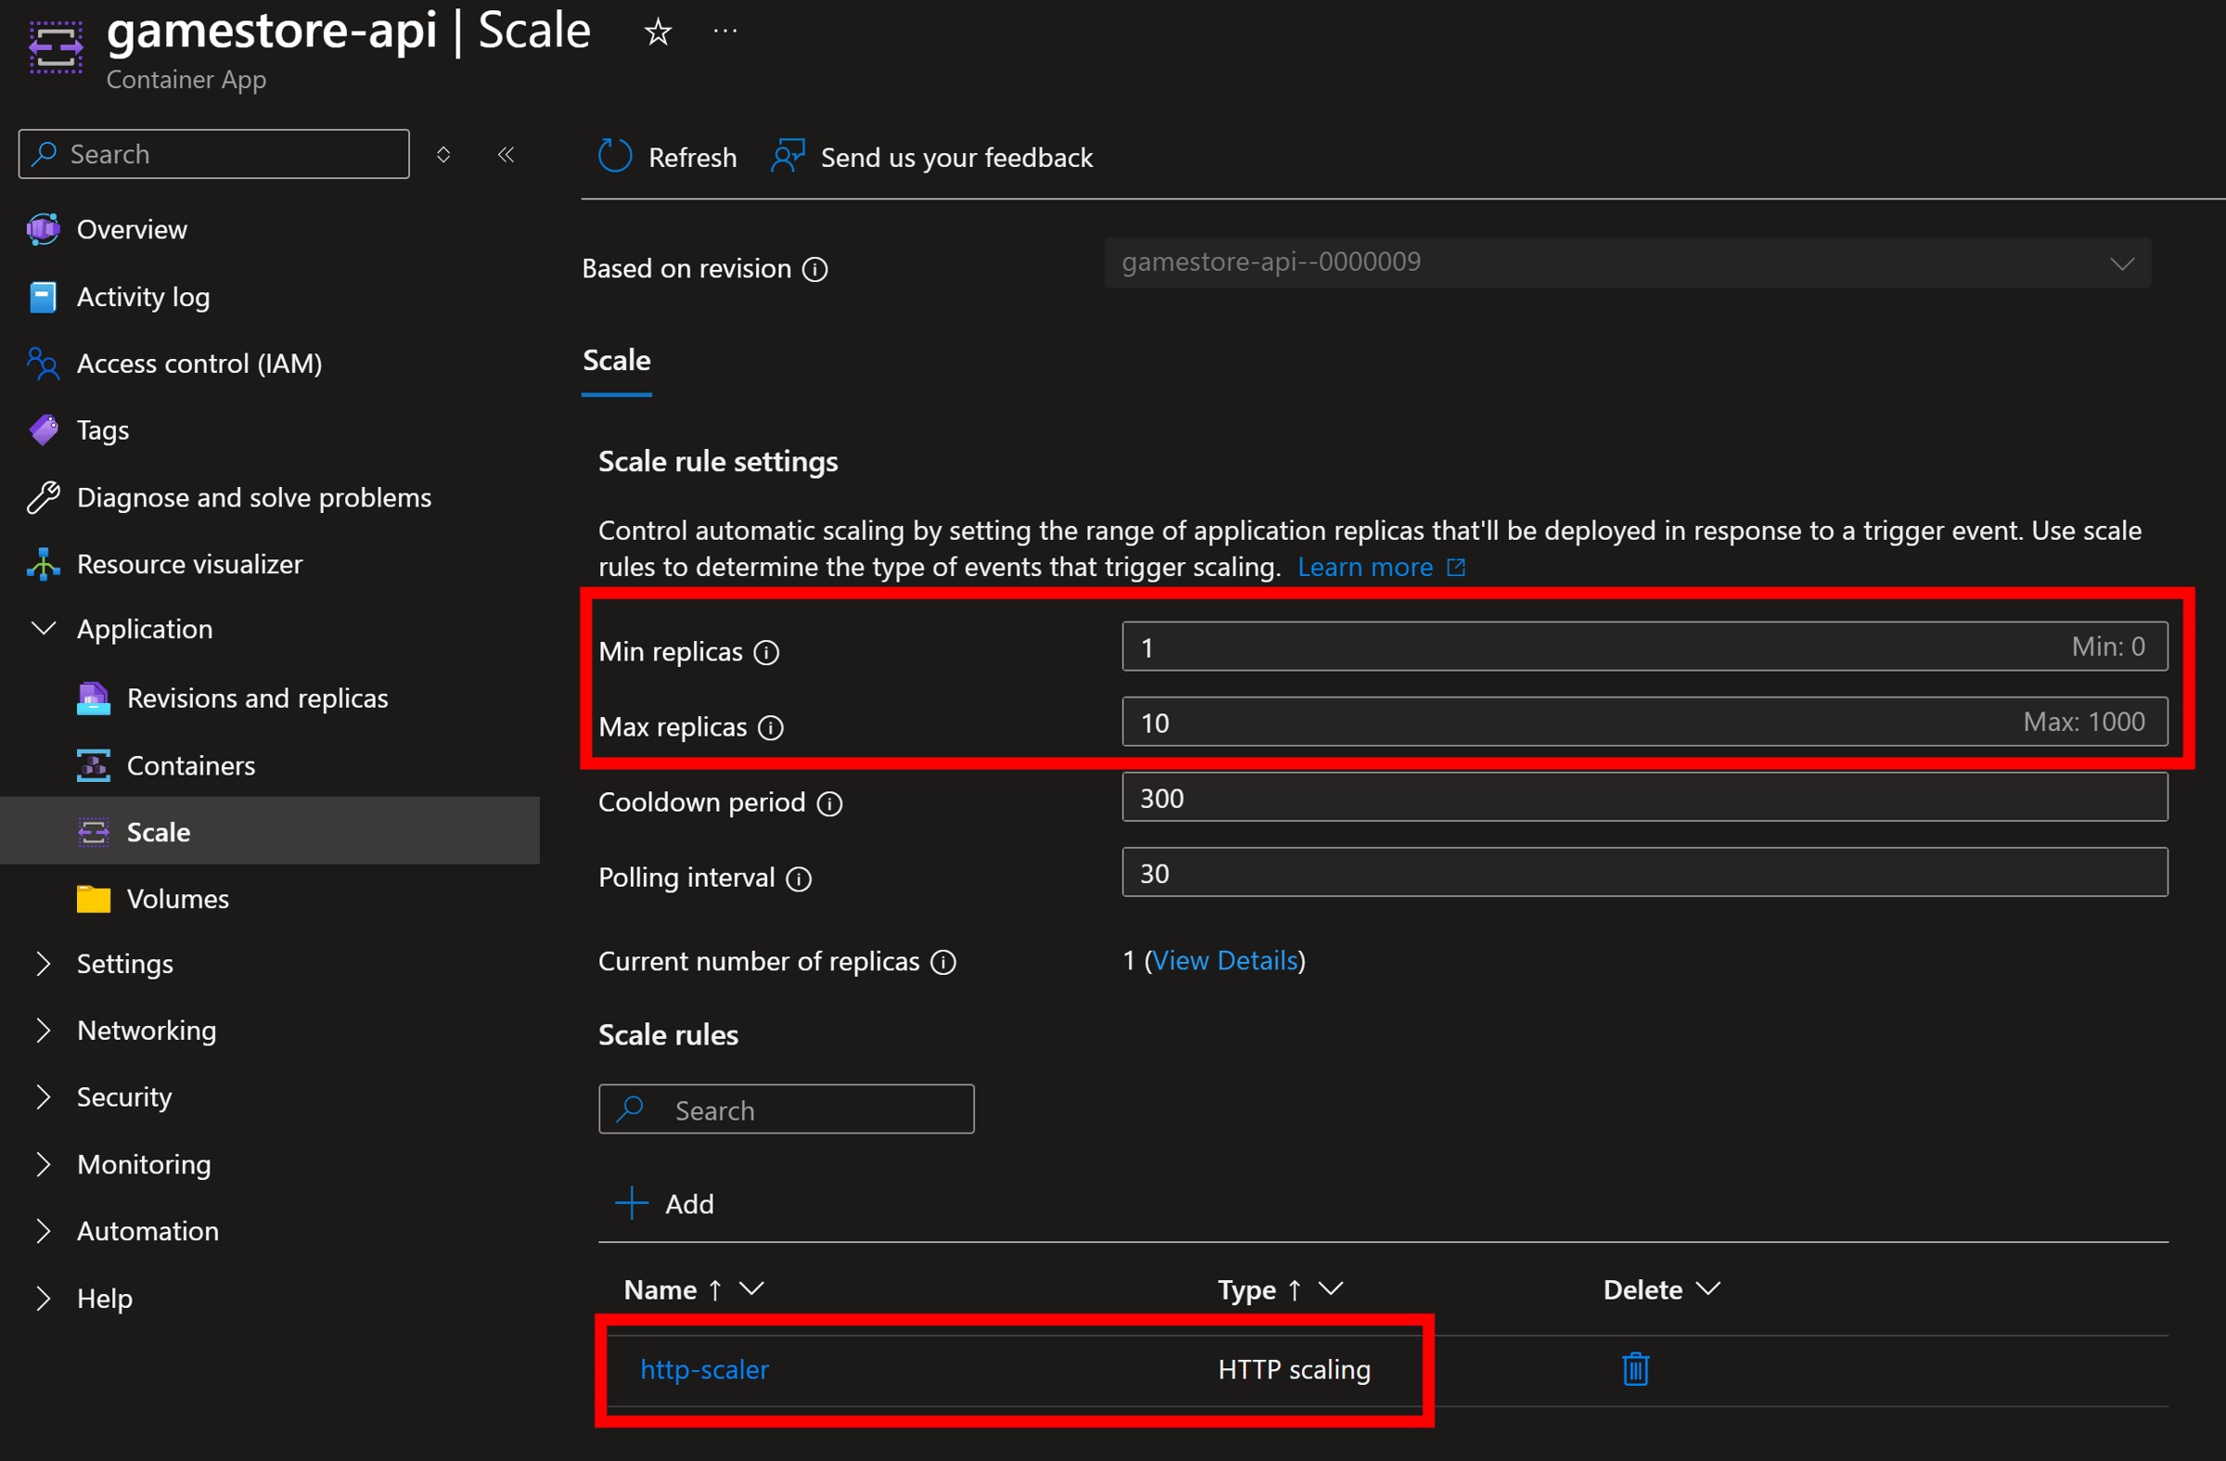Sort by the Name column header
The height and width of the screenshot is (1461, 2226).
pyautogui.click(x=660, y=1290)
